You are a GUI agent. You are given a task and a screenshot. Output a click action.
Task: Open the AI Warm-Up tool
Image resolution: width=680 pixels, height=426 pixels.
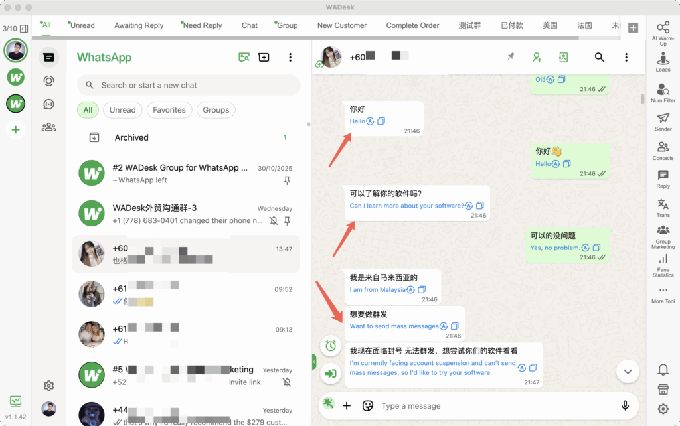(662, 33)
